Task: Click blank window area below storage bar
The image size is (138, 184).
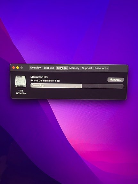Action: (x=76, y=93)
